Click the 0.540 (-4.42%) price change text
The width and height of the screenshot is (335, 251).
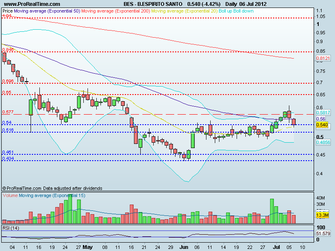tap(204, 4)
